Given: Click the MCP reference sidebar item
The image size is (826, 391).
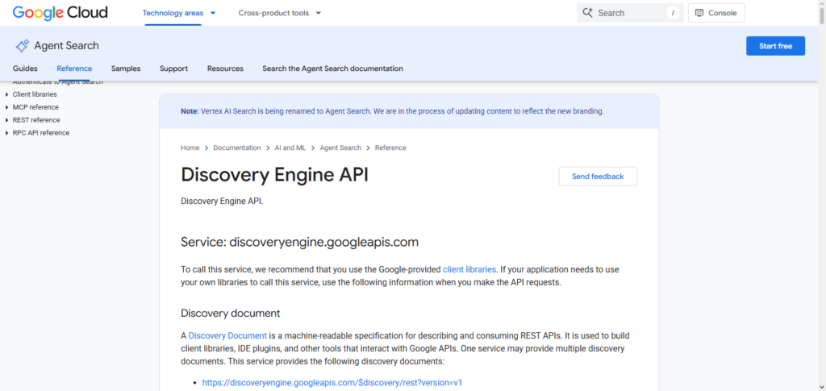Looking at the screenshot, I should coord(35,107).
